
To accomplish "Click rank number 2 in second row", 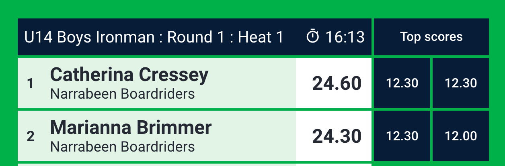I will pyautogui.click(x=31, y=136).
